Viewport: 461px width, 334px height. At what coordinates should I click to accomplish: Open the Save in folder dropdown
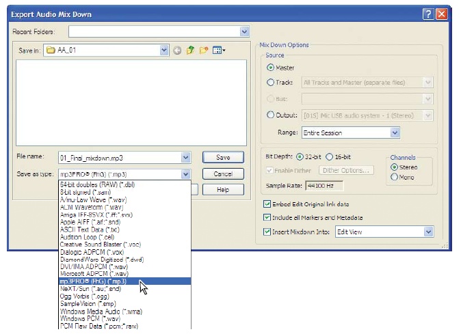point(164,50)
